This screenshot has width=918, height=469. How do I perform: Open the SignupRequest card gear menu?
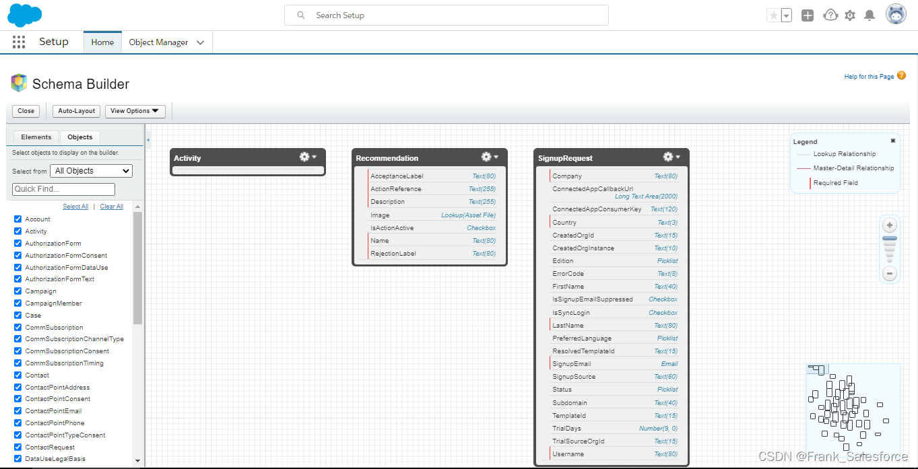(668, 156)
